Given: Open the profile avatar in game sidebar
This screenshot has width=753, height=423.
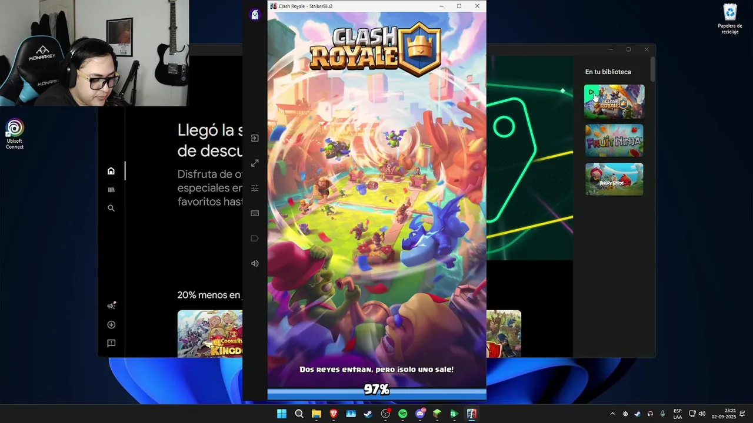Looking at the screenshot, I should [x=255, y=15].
